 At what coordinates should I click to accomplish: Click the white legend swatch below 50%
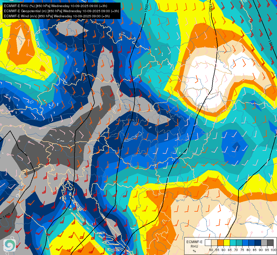tap(208, 243)
